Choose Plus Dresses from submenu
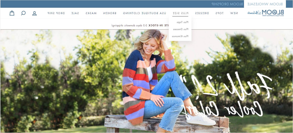The height and width of the screenshot is (133, 293). (181, 29)
